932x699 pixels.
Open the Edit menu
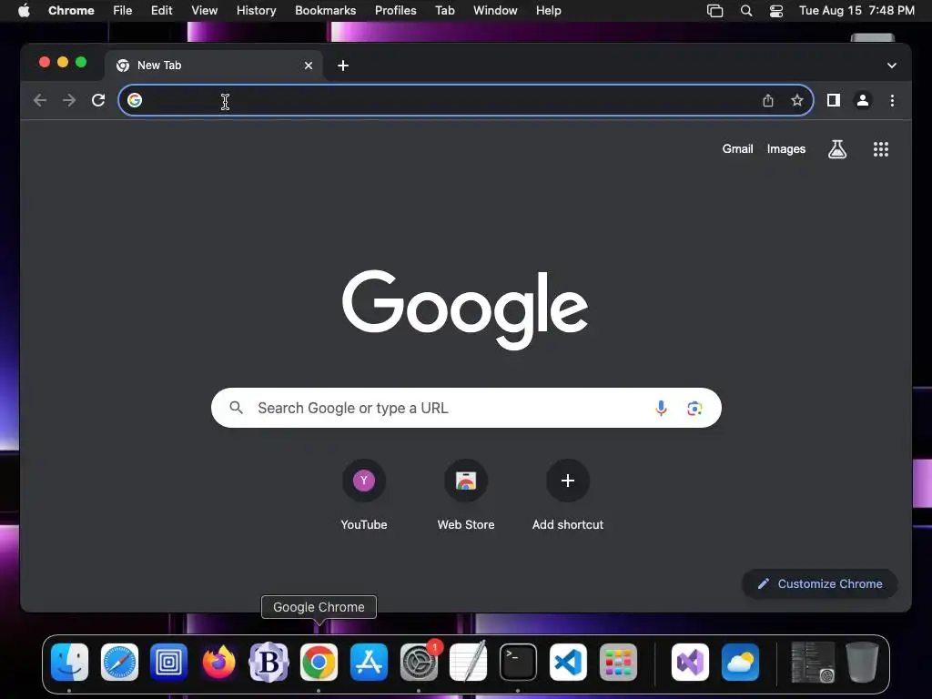click(162, 11)
